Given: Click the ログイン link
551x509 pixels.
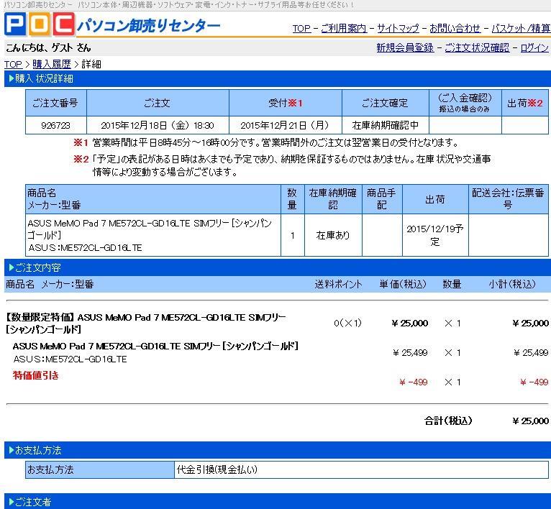Looking at the screenshot, I should tap(534, 47).
